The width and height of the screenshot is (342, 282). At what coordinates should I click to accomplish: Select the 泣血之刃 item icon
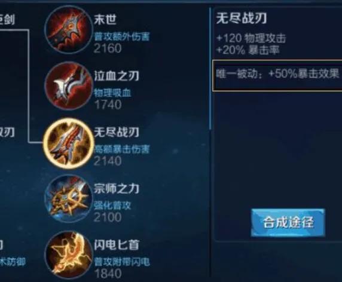pyautogui.click(x=69, y=85)
